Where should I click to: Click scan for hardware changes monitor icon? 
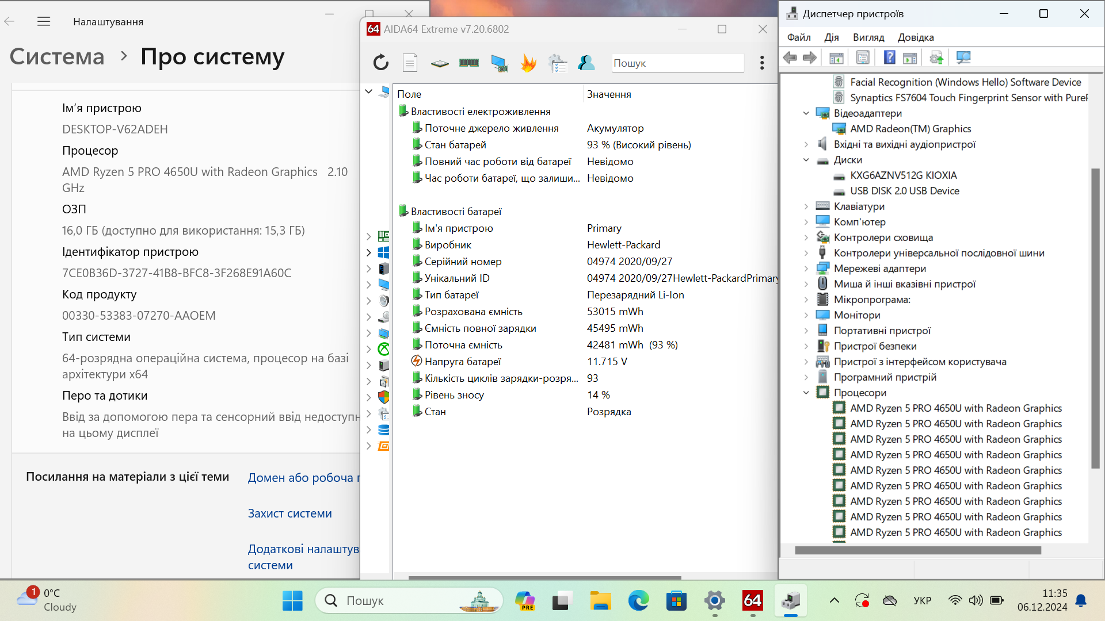point(963,57)
